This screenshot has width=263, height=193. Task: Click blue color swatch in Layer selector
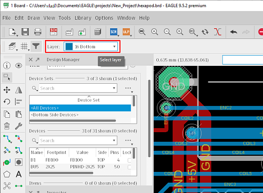tap(69, 47)
